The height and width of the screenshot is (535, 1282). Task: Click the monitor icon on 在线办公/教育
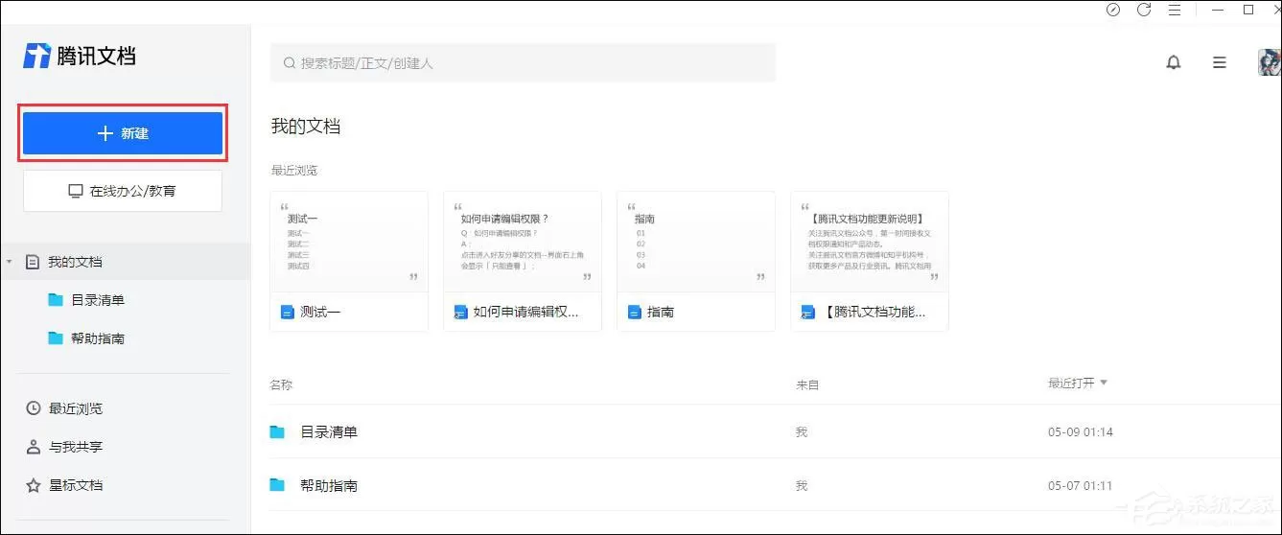pyautogui.click(x=76, y=191)
